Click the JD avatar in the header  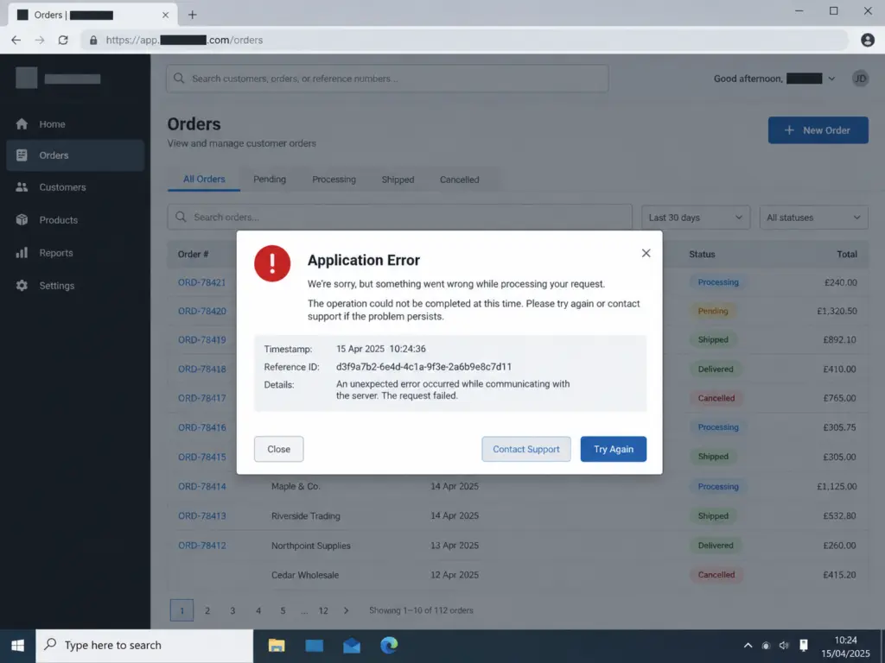pos(860,79)
